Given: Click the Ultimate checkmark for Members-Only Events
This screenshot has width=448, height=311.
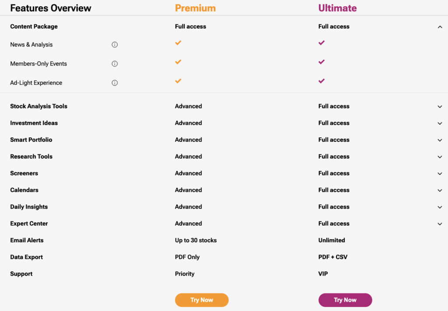Looking at the screenshot, I should pos(322,62).
